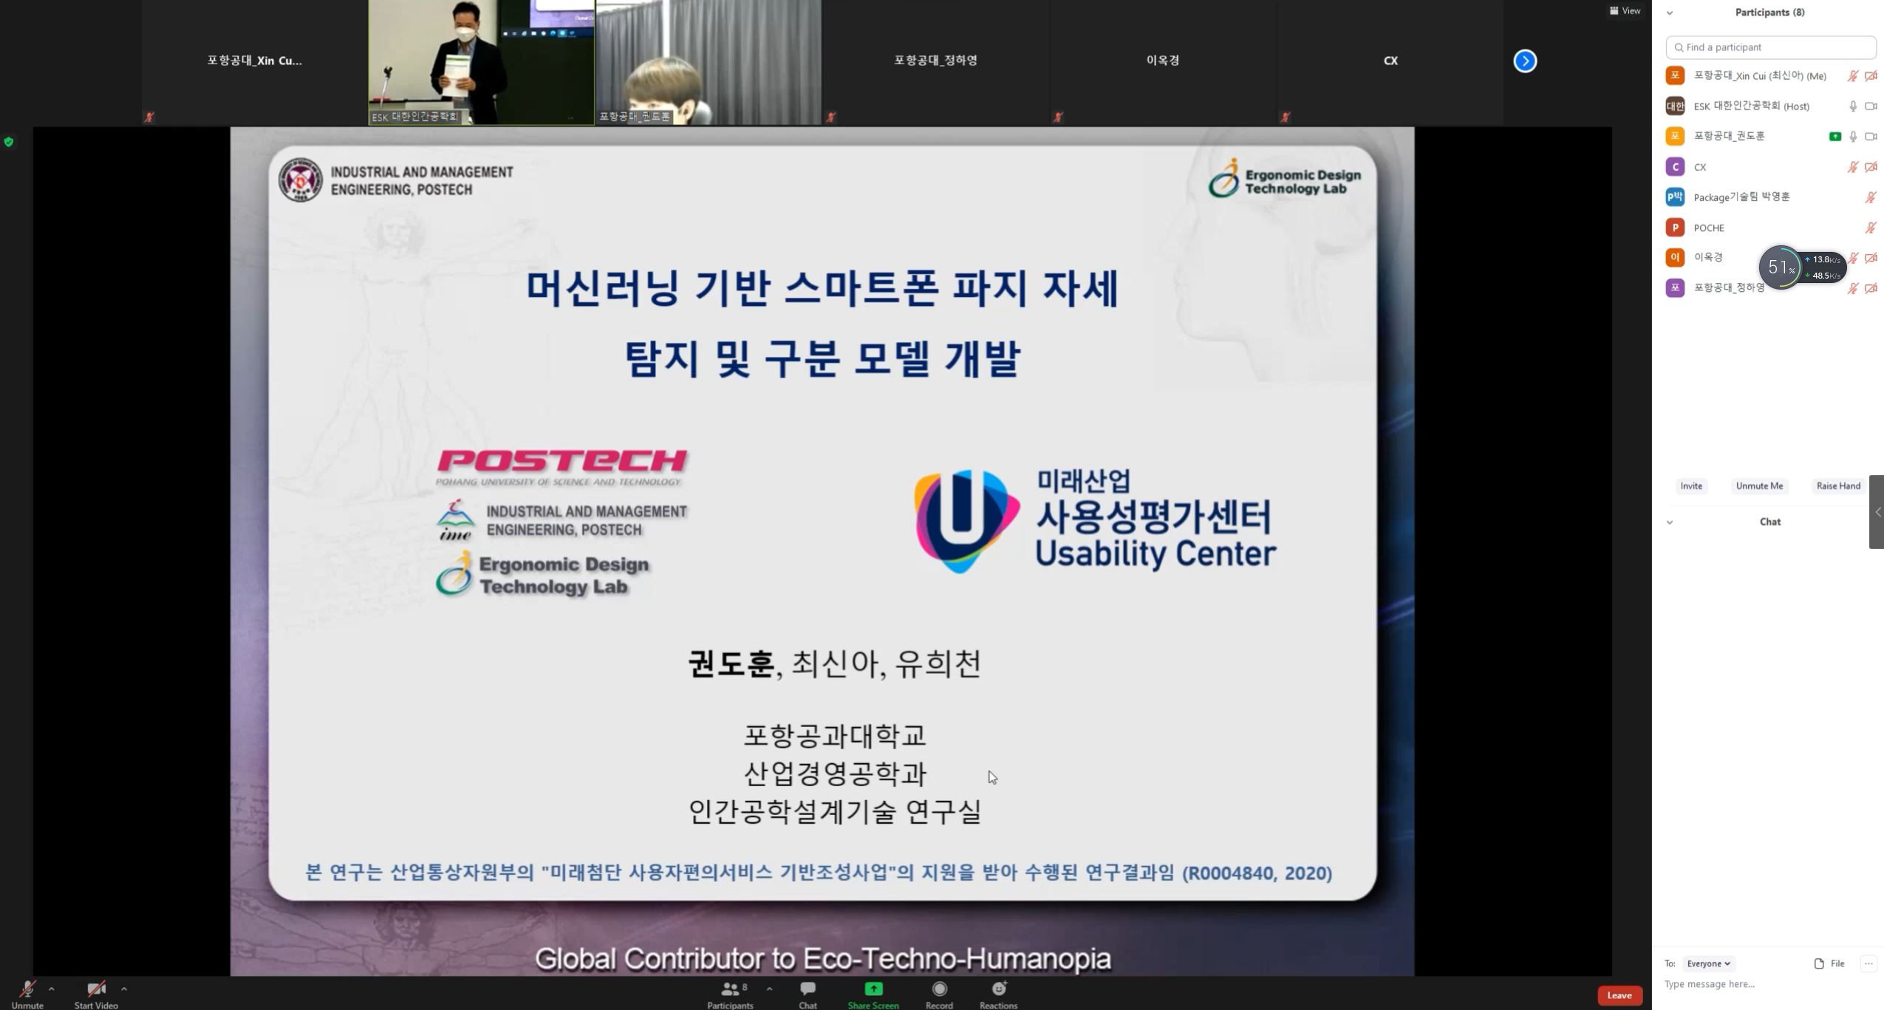The width and height of the screenshot is (1884, 1010).
Task: Collapse the Participants (8) section chevron
Action: pos(1670,13)
